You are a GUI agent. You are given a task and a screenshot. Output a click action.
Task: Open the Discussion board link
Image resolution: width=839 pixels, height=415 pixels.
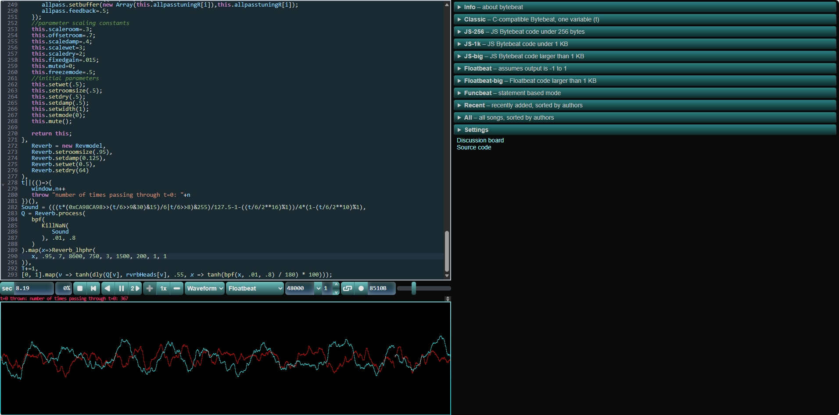480,140
